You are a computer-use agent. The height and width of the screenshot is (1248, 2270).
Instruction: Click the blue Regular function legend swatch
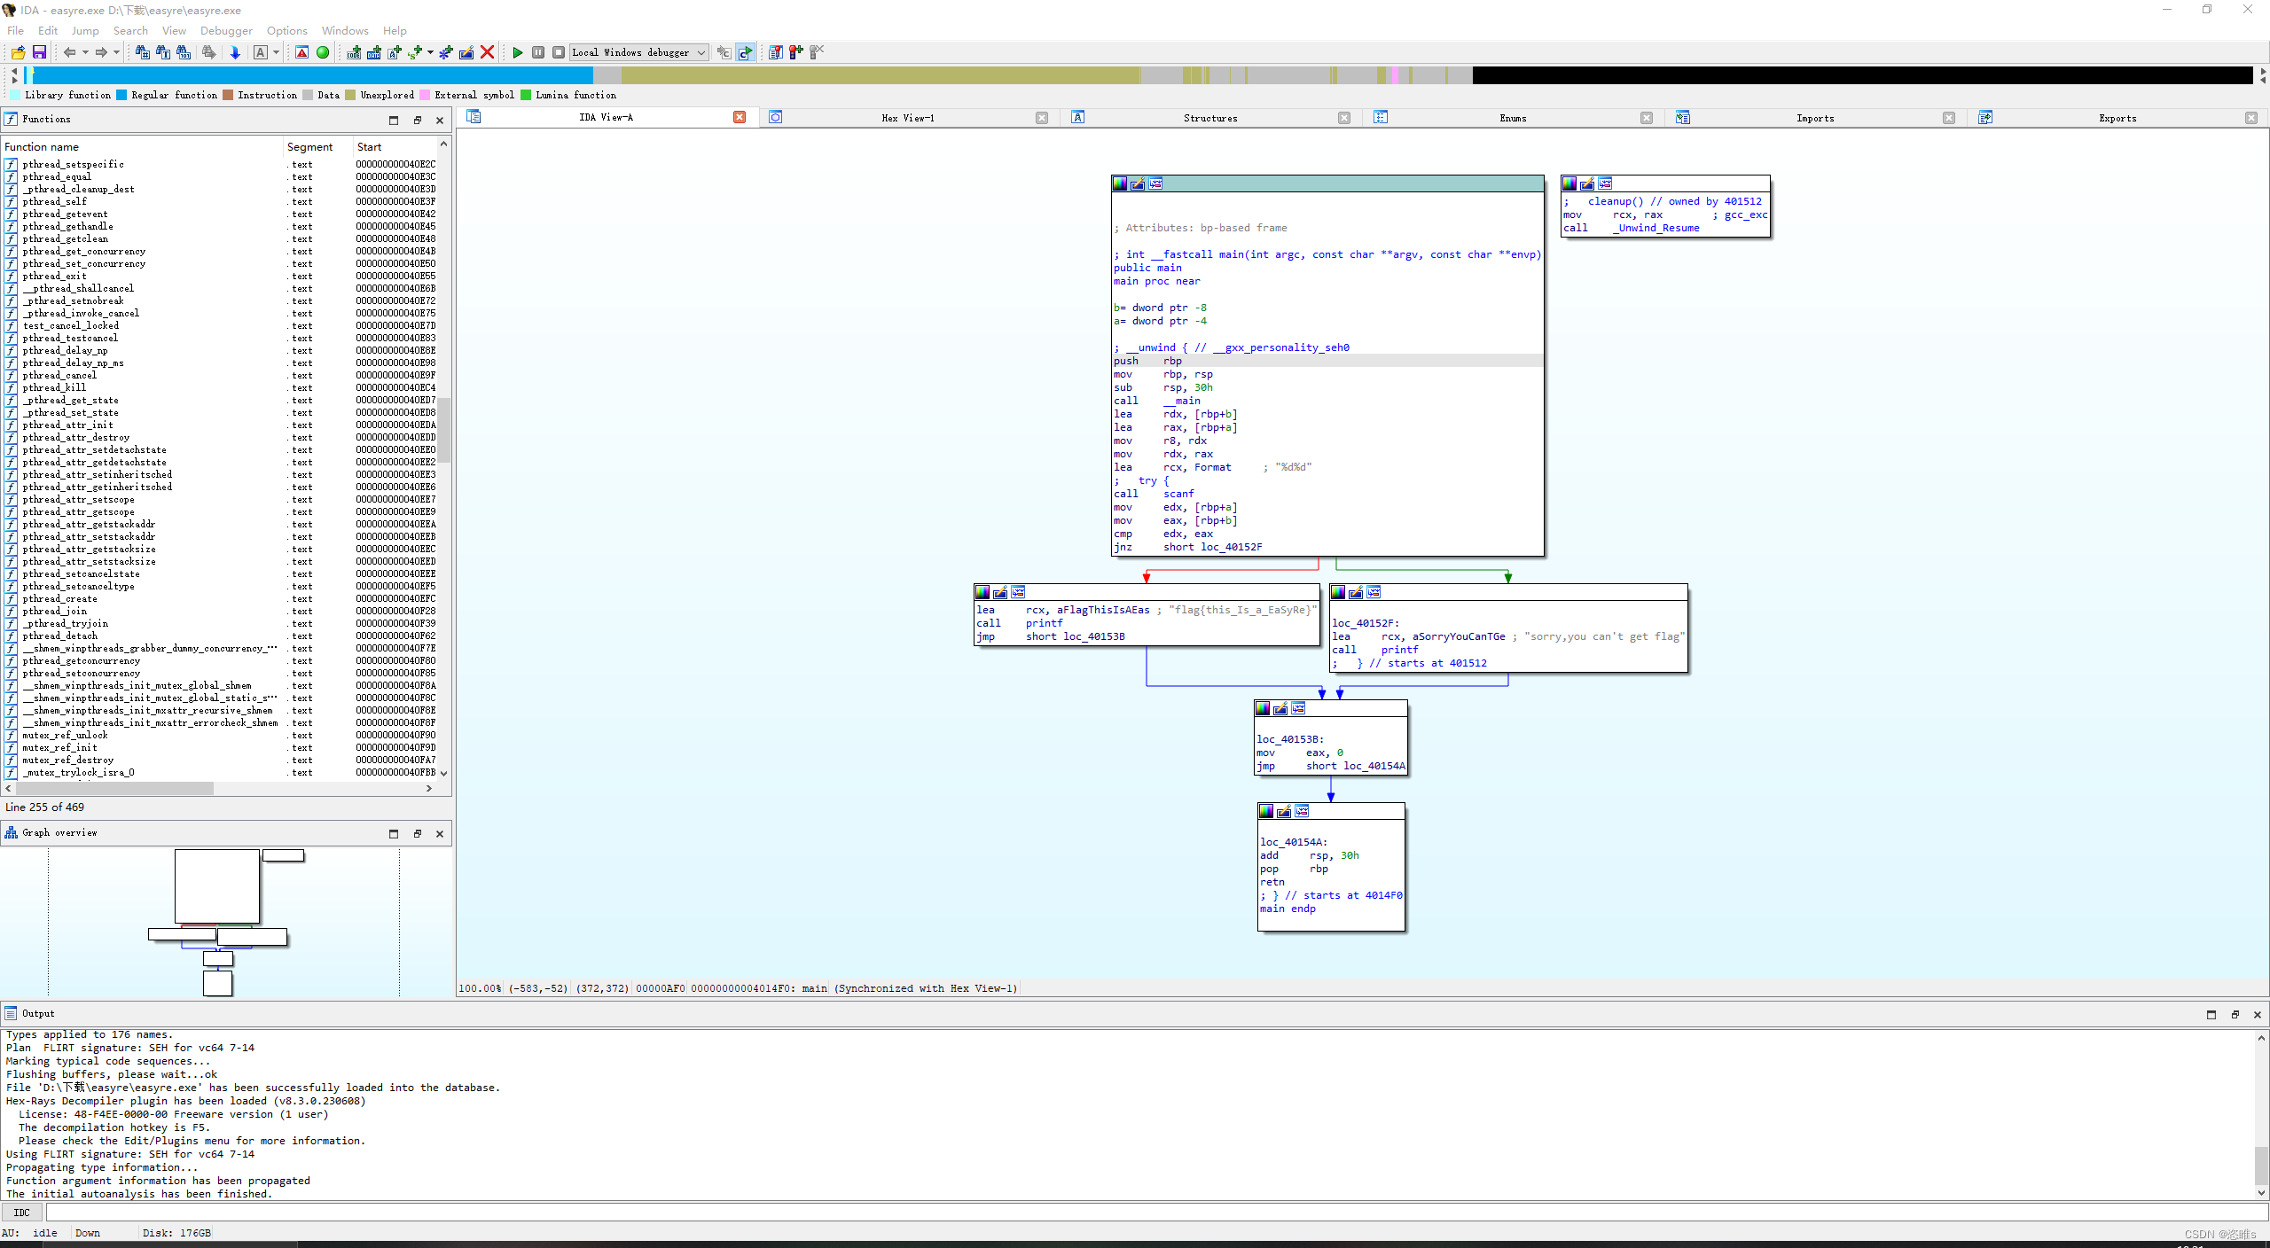[x=121, y=95]
